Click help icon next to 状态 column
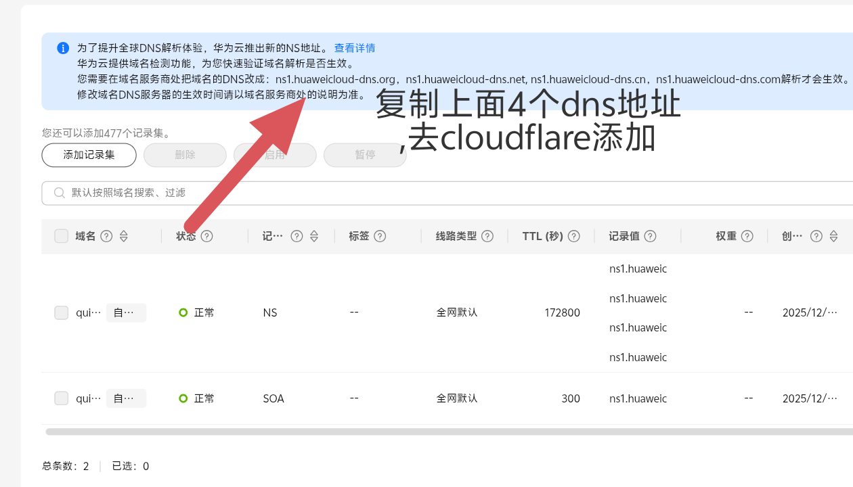 coord(207,236)
